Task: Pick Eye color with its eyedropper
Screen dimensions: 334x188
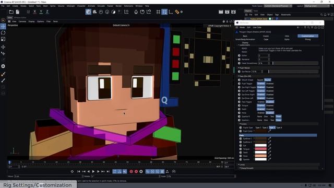Action: pyautogui.click(x=269, y=145)
